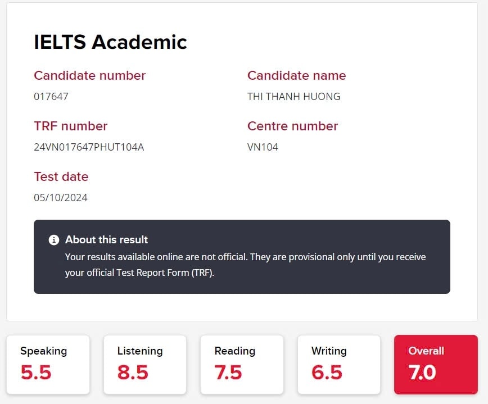Click the Centre number label
Screen dimensions: 488x404
(292, 126)
